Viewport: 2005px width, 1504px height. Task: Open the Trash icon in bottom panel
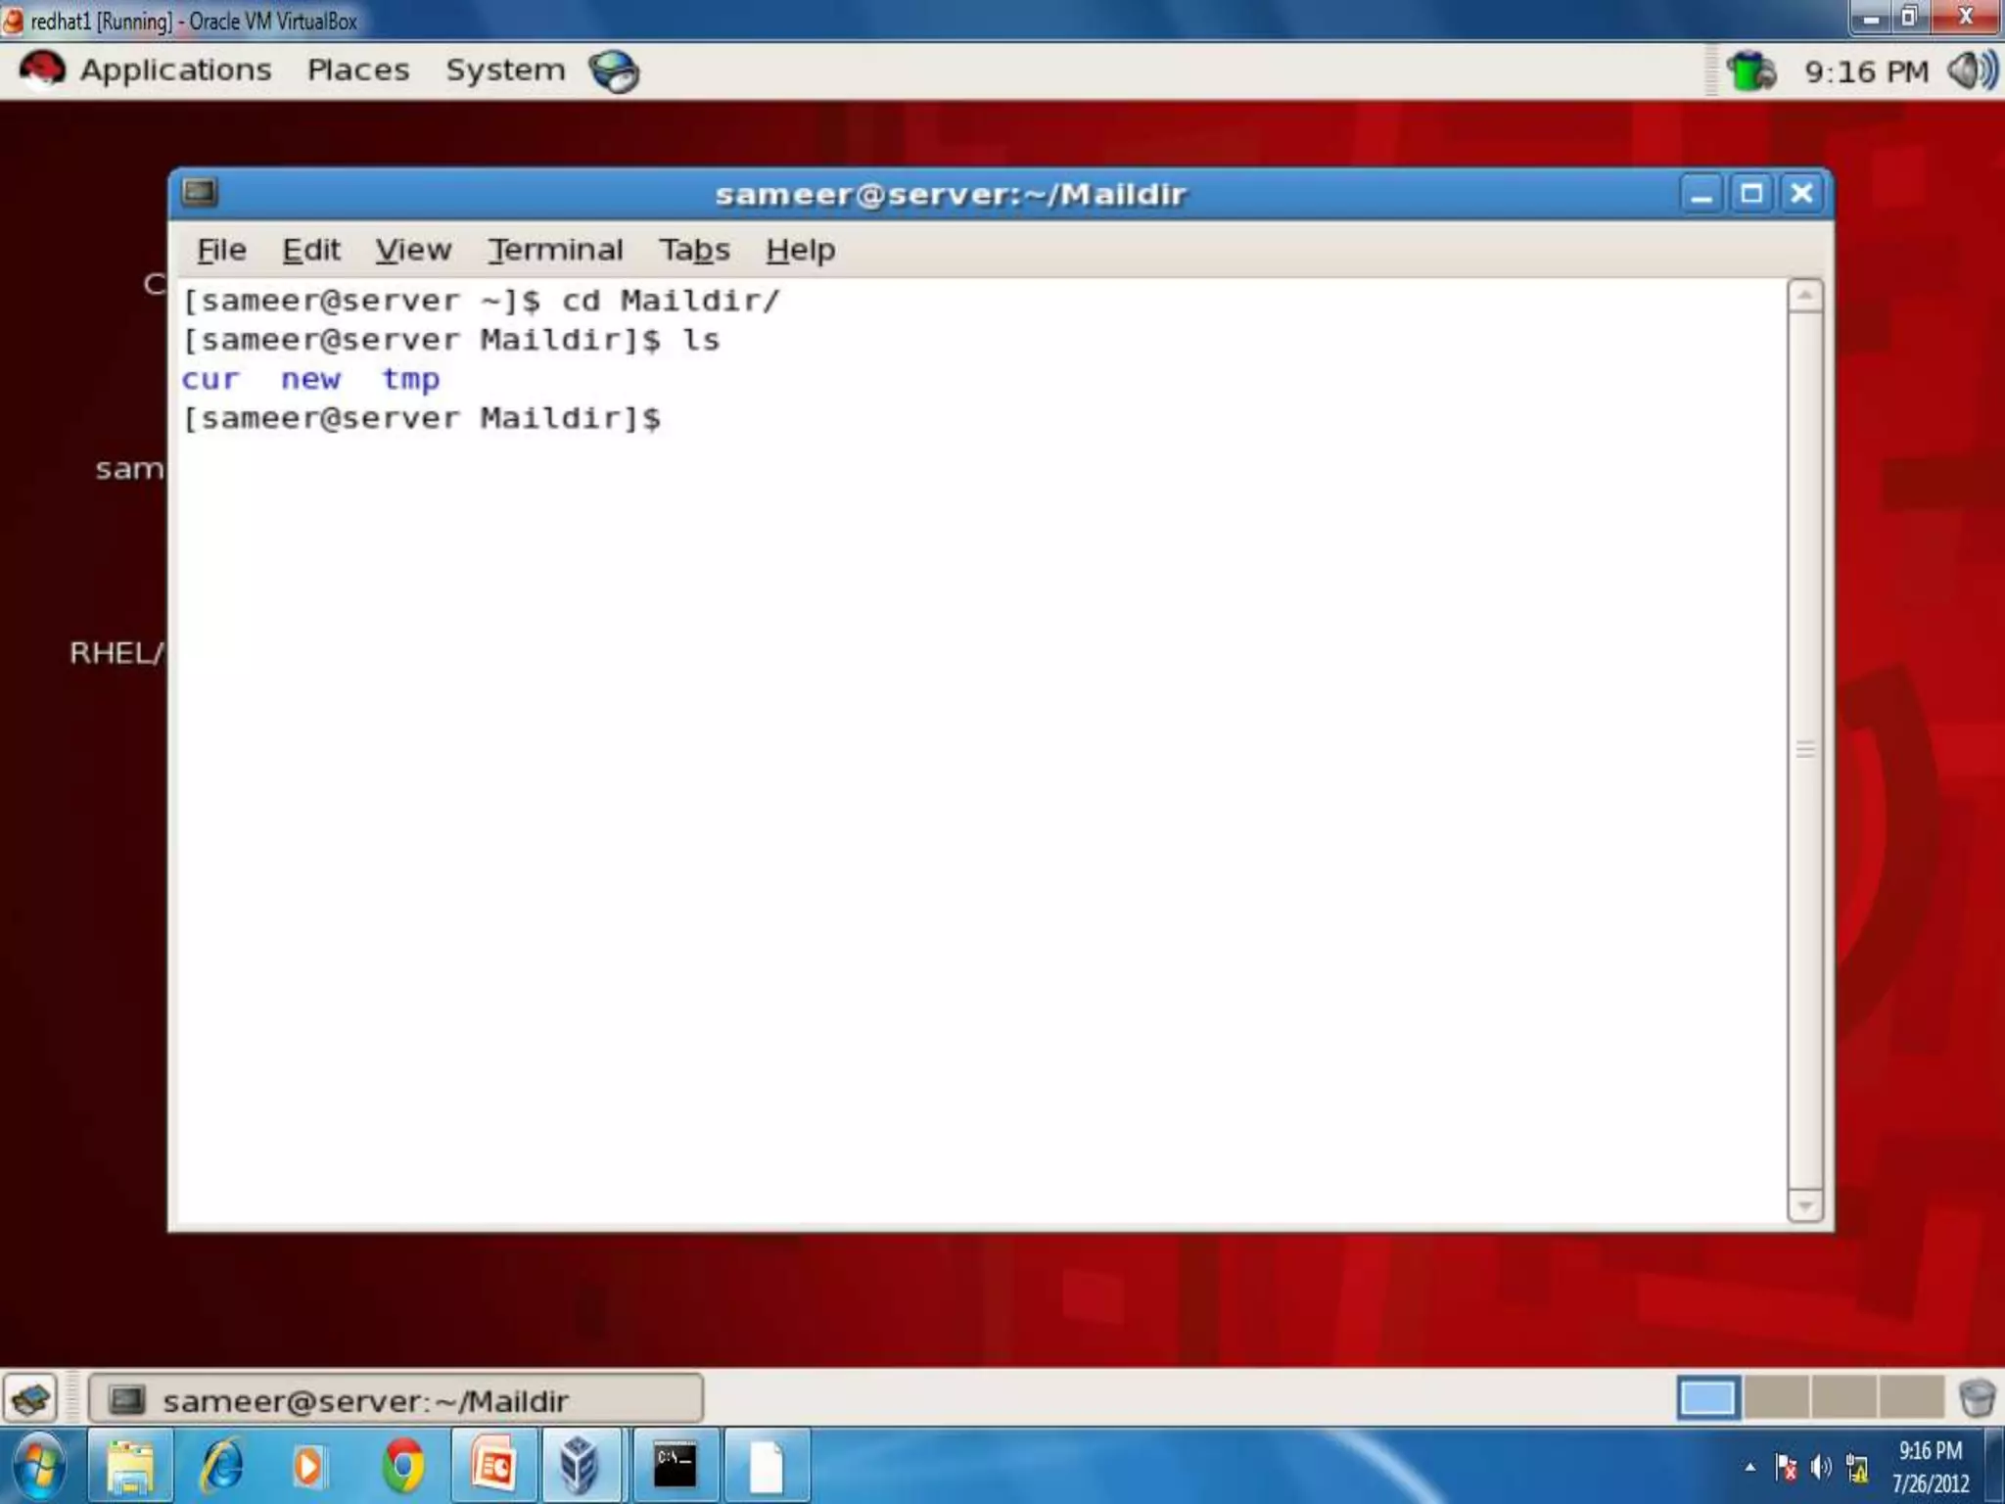click(x=1977, y=1398)
